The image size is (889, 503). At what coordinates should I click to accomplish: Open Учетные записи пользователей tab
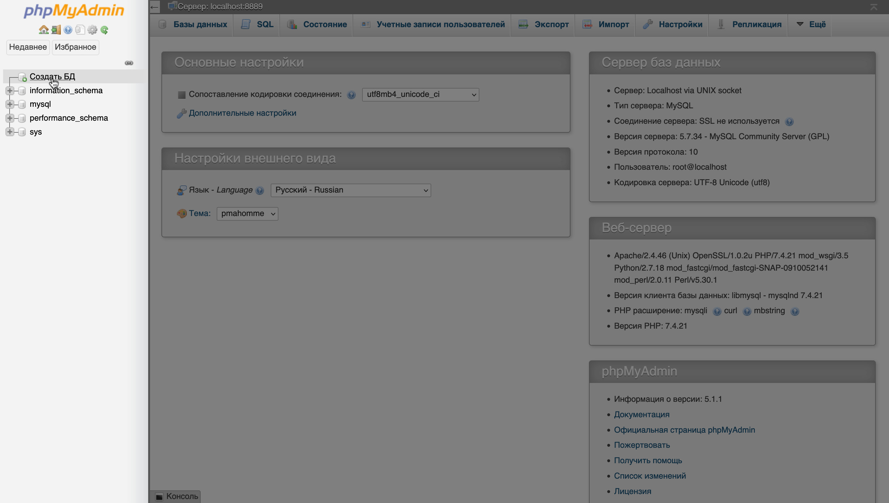click(432, 25)
